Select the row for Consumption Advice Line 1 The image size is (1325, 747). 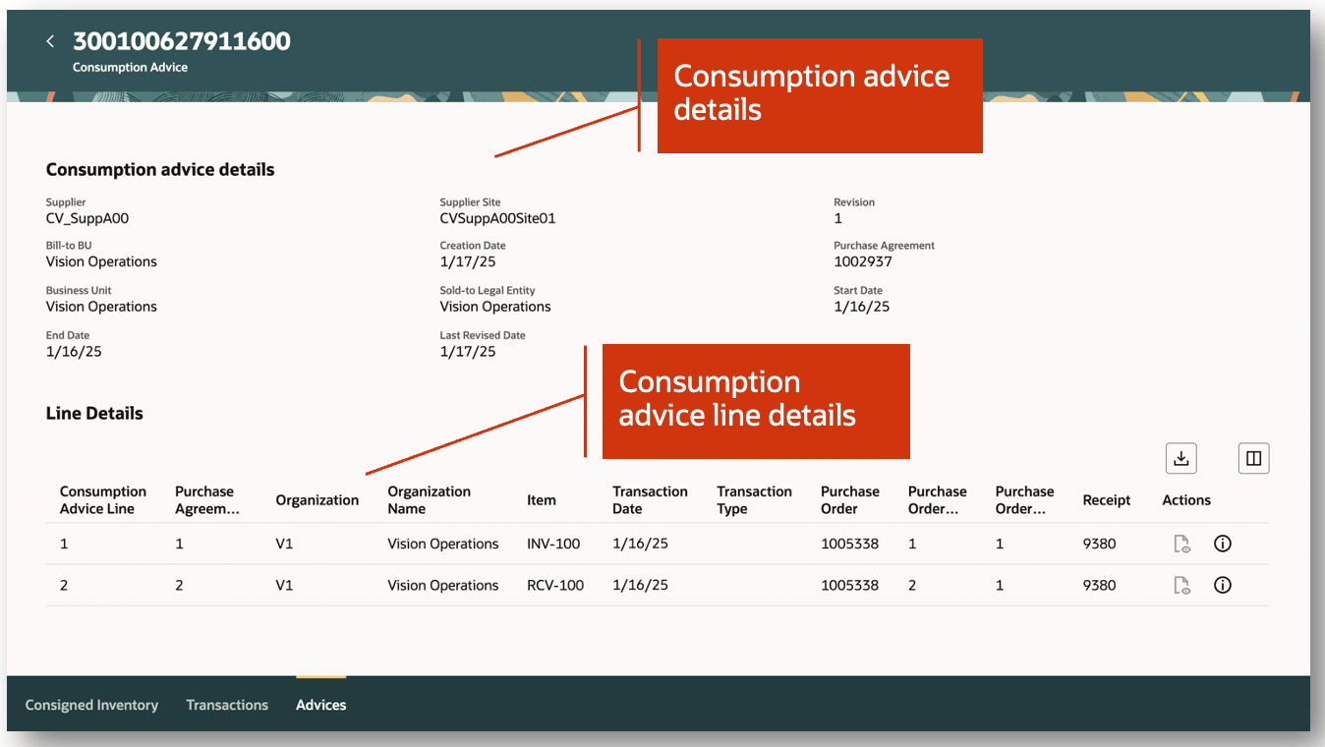click(393, 544)
